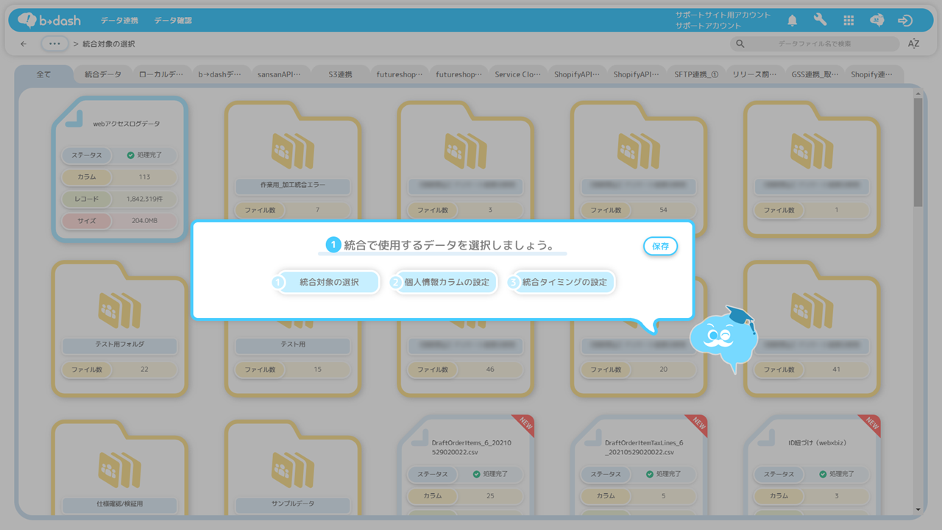The width and height of the screenshot is (942, 530).
Task: Click the support chat bubble icon
Action: [x=877, y=20]
